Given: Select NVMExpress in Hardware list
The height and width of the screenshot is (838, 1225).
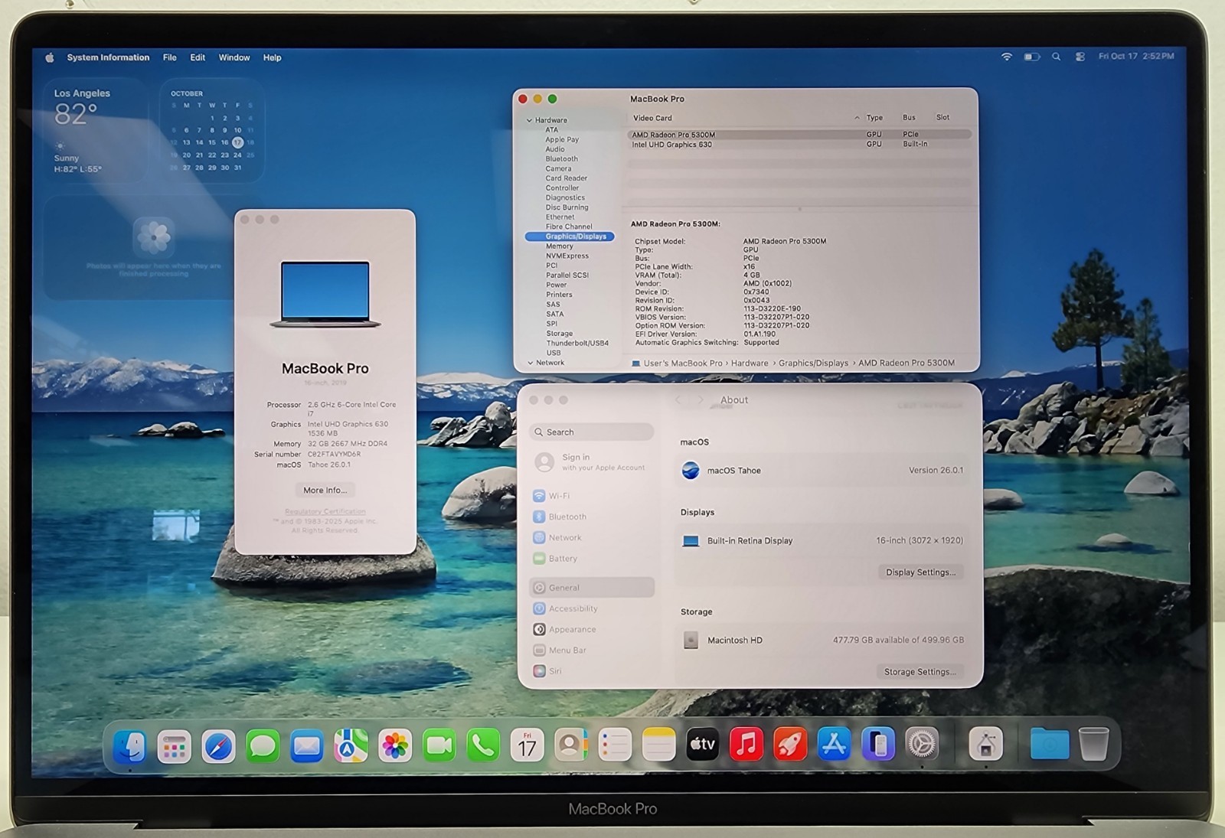Looking at the screenshot, I should 567,256.
